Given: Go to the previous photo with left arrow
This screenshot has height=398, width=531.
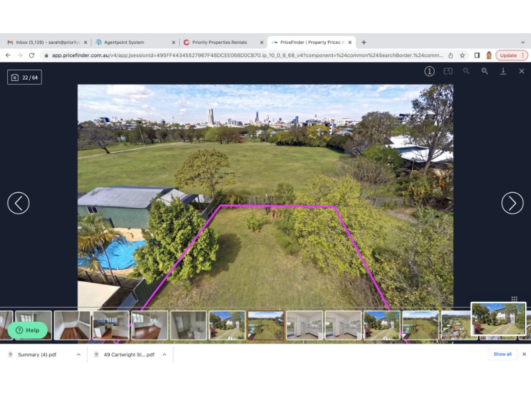Looking at the screenshot, I should click(19, 203).
